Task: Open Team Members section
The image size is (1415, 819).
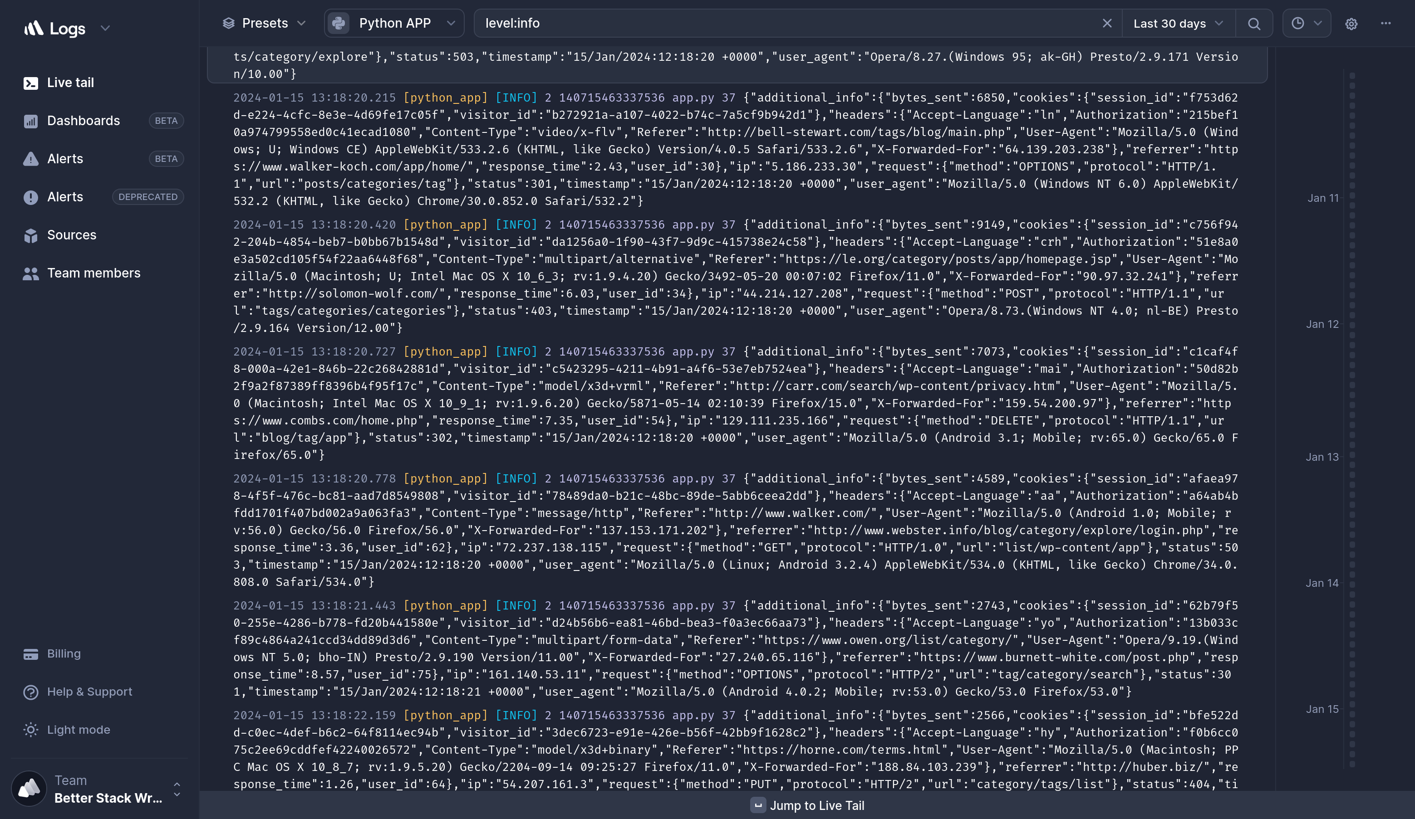Action: [93, 272]
